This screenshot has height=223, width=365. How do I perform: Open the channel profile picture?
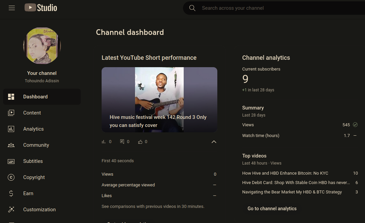42,46
